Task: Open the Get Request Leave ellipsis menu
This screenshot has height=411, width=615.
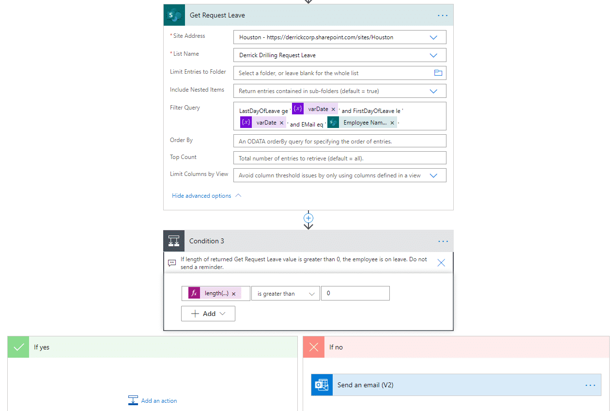Action: [x=442, y=15]
